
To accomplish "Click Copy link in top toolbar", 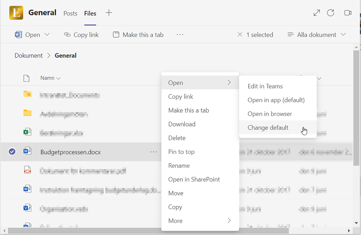I will click(x=81, y=35).
